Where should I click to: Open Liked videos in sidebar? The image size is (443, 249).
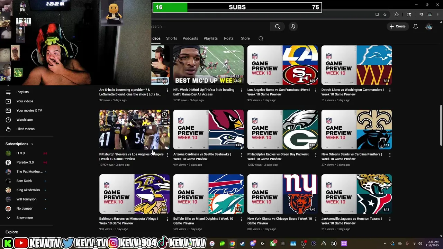[26, 129]
